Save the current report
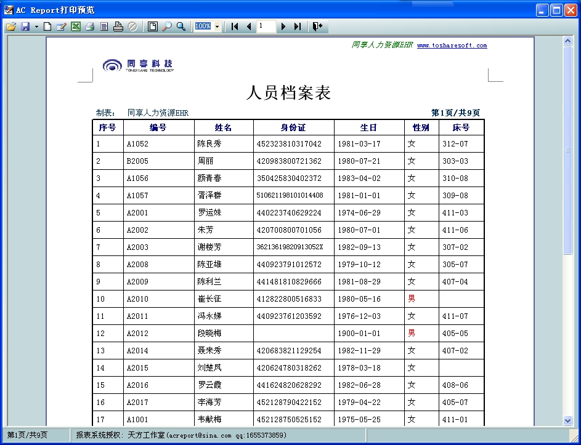This screenshot has width=581, height=445. 26,26
